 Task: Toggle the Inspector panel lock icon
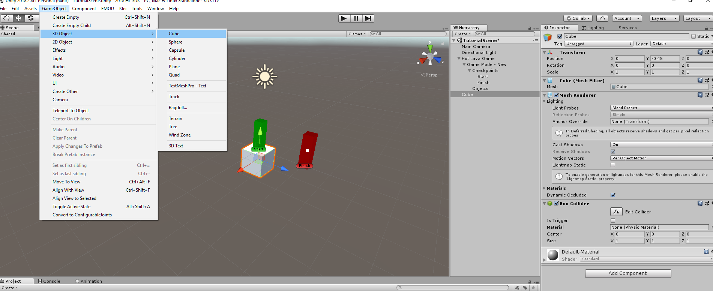pyautogui.click(x=706, y=28)
